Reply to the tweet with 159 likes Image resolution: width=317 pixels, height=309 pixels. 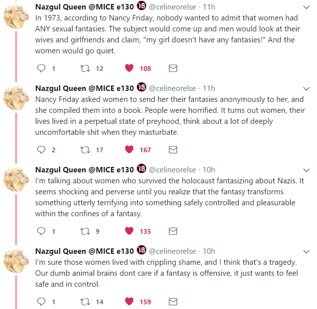point(42,302)
